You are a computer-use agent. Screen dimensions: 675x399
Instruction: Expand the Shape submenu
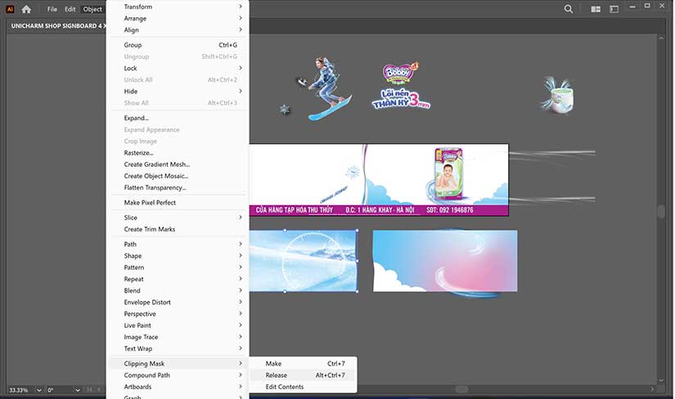click(x=178, y=256)
